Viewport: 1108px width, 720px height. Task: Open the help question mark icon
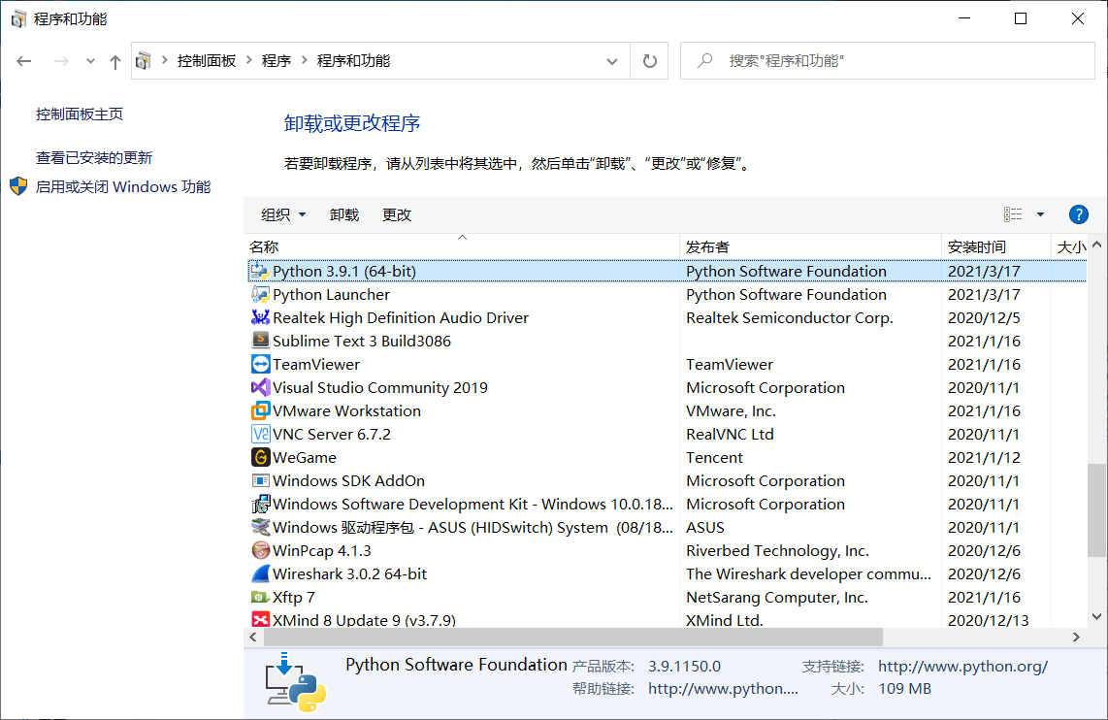coord(1078,214)
